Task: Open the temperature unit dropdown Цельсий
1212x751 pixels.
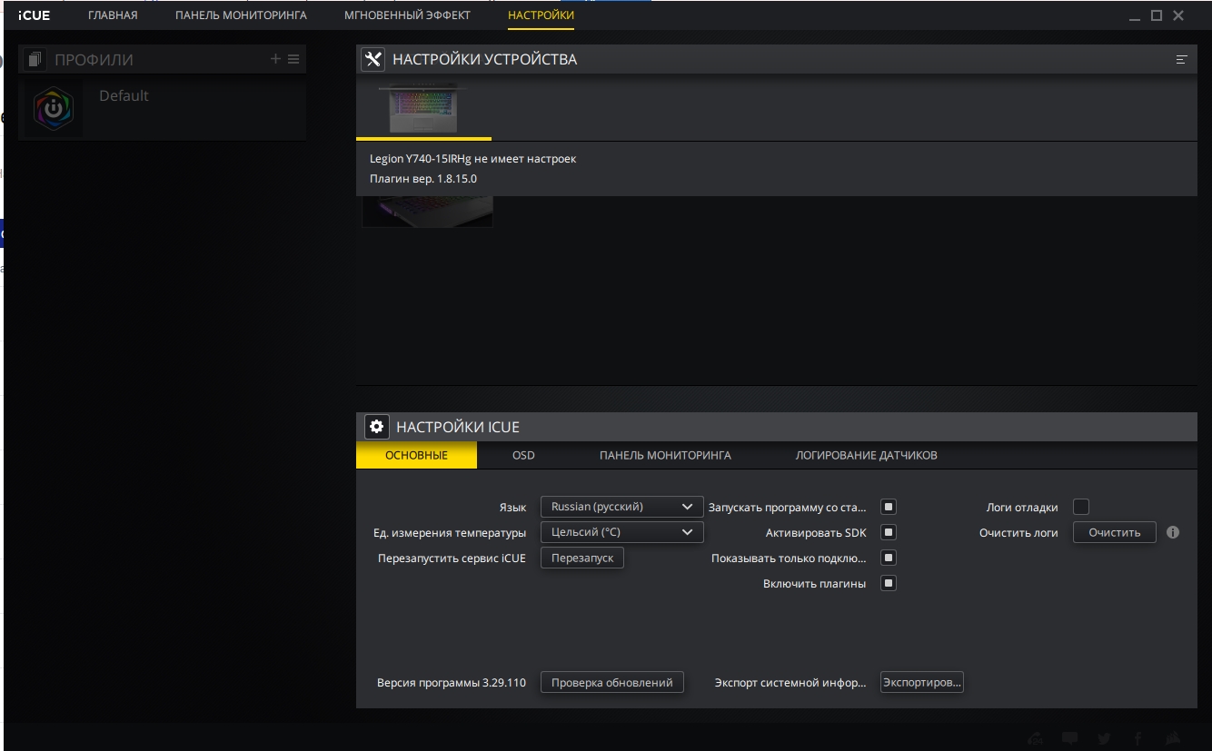Action: tap(622, 532)
